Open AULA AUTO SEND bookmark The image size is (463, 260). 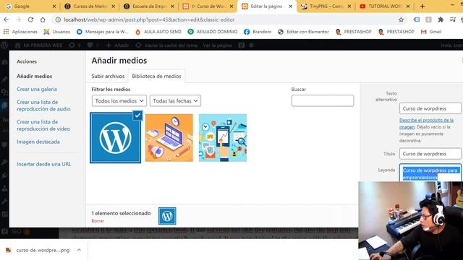(158, 32)
